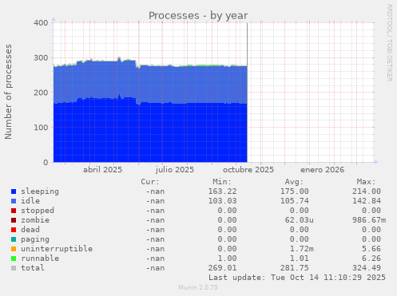
Task: Select the 'paging' legend label
Action: (35, 239)
